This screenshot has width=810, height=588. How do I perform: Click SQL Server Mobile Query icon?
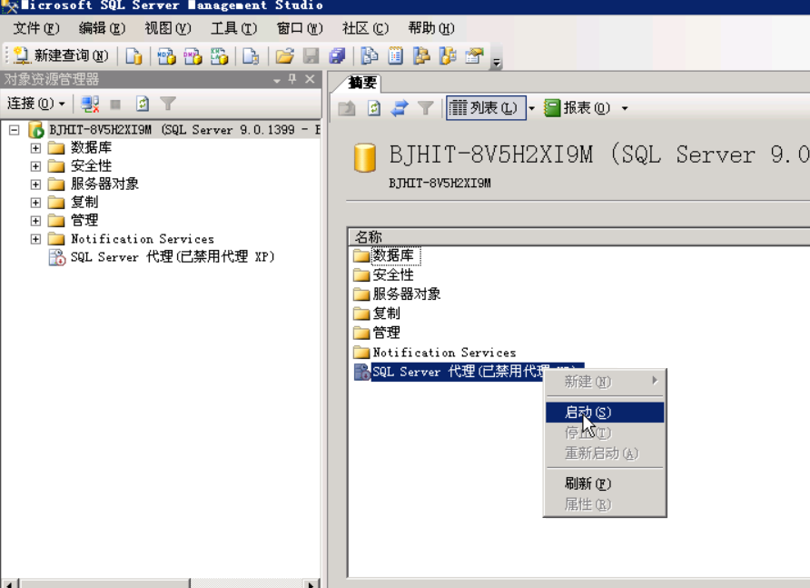coord(251,55)
